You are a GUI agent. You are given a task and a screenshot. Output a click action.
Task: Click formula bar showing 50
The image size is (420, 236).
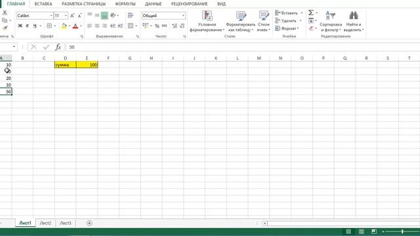pyautogui.click(x=243, y=47)
